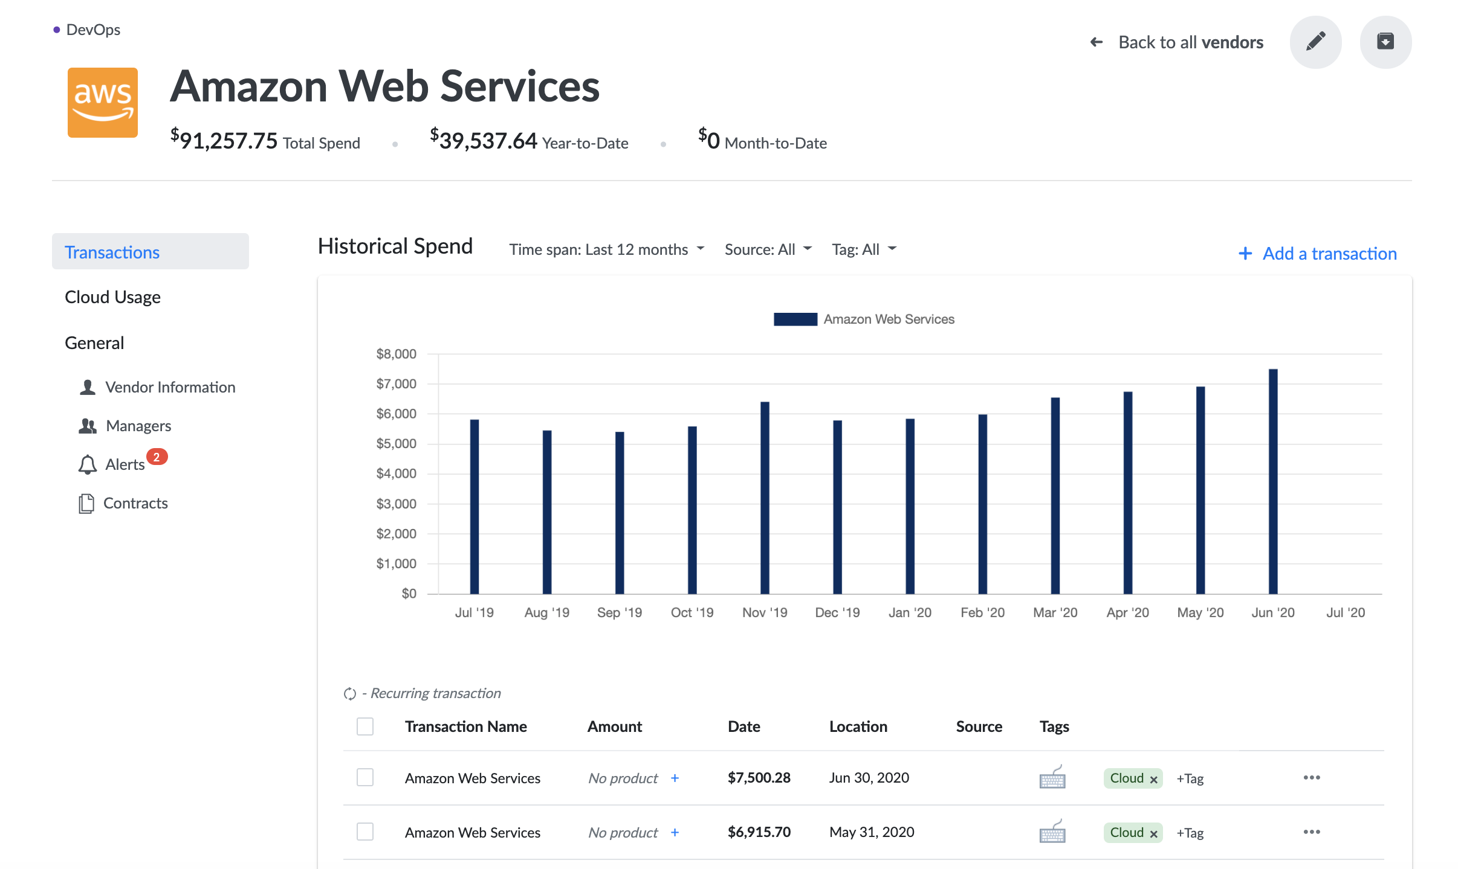Image resolution: width=1458 pixels, height=869 pixels.
Task: Click the $7,500.28 amount value
Action: pos(759,778)
